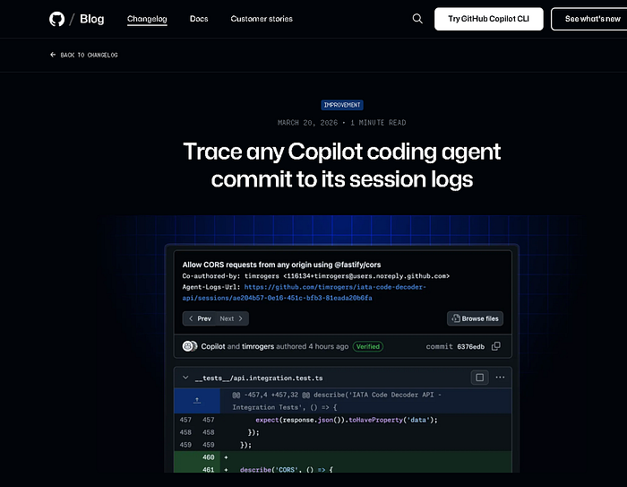Click commit title Allow CORS requests text
Screen dimensions: 627x487
coord(281,265)
